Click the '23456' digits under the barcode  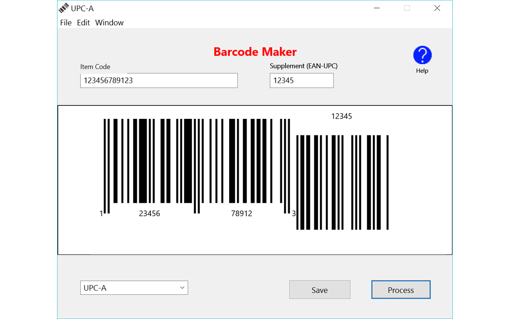tap(149, 214)
